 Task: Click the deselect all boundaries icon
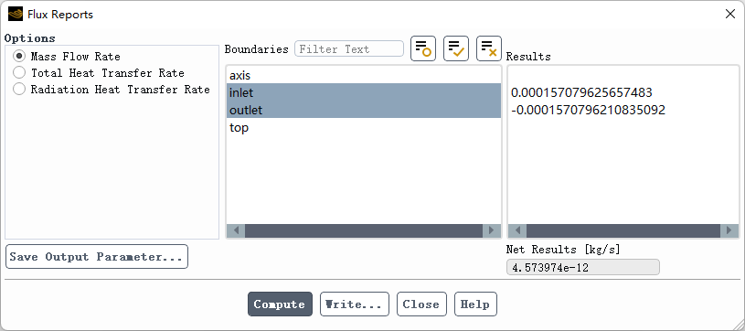pyautogui.click(x=489, y=48)
